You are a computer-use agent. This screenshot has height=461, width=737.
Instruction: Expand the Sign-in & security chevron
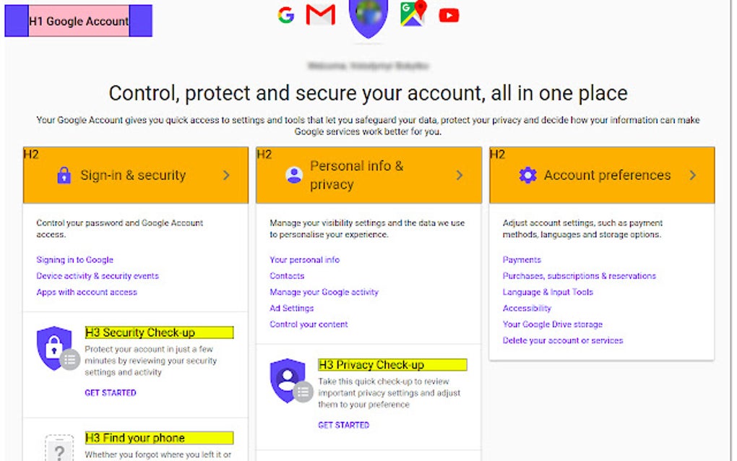point(225,175)
